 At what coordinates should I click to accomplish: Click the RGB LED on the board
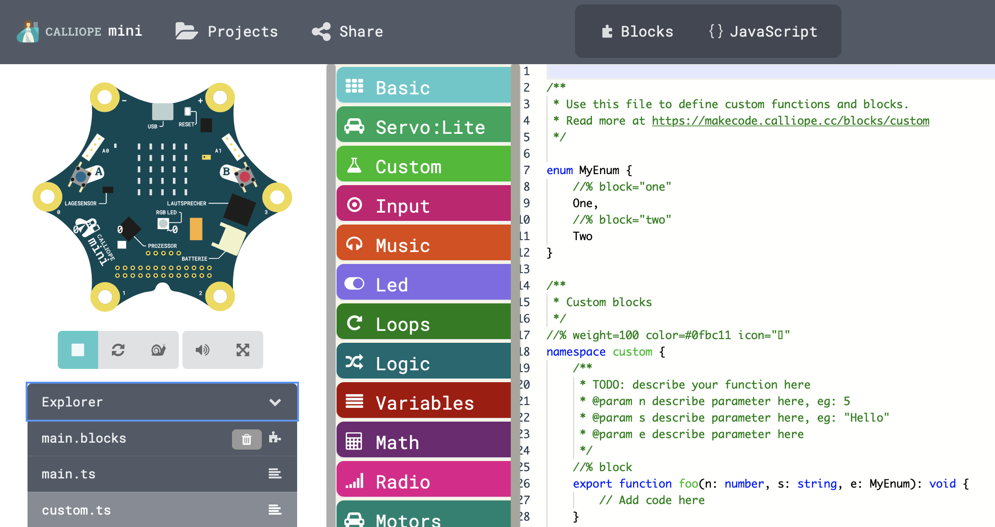click(x=163, y=224)
